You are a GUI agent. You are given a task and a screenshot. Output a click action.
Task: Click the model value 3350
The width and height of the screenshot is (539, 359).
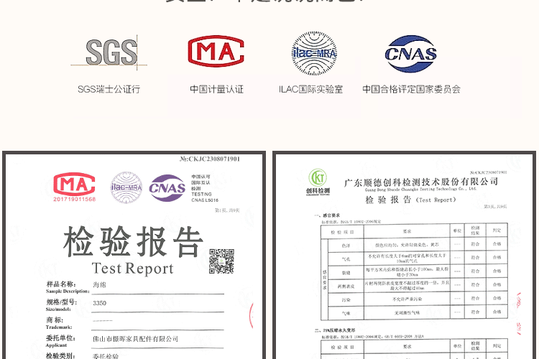click(x=100, y=303)
